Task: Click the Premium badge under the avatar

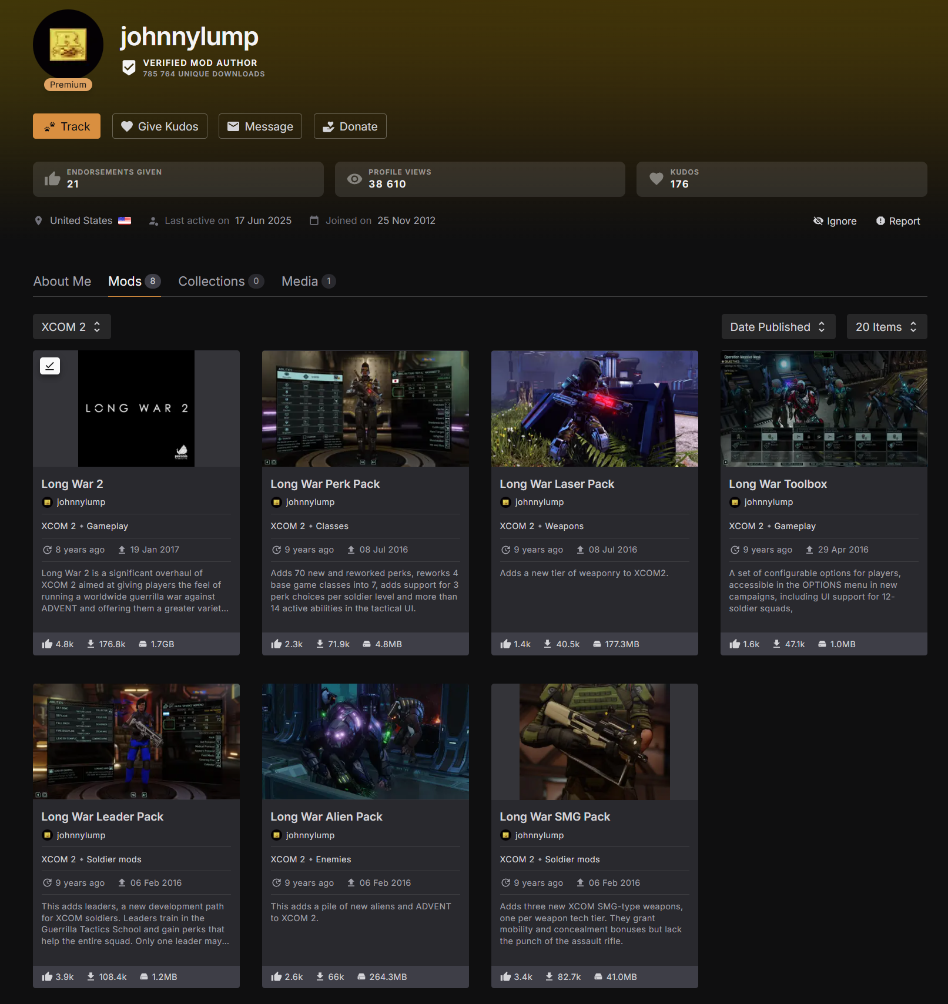Action: click(x=68, y=85)
